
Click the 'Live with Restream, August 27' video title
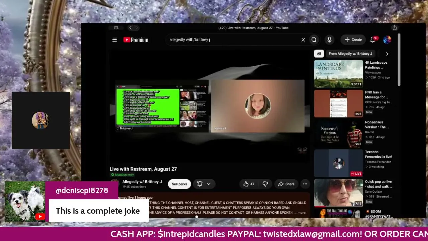click(x=143, y=169)
